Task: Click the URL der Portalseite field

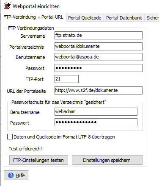Action: click(99, 90)
